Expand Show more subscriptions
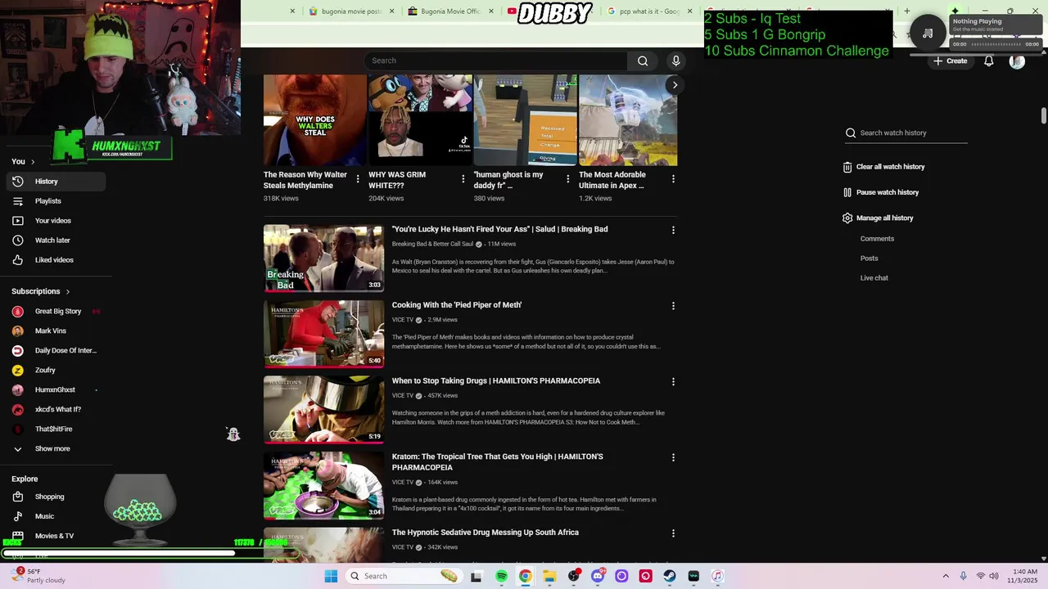The width and height of the screenshot is (1048, 589). coord(52,448)
